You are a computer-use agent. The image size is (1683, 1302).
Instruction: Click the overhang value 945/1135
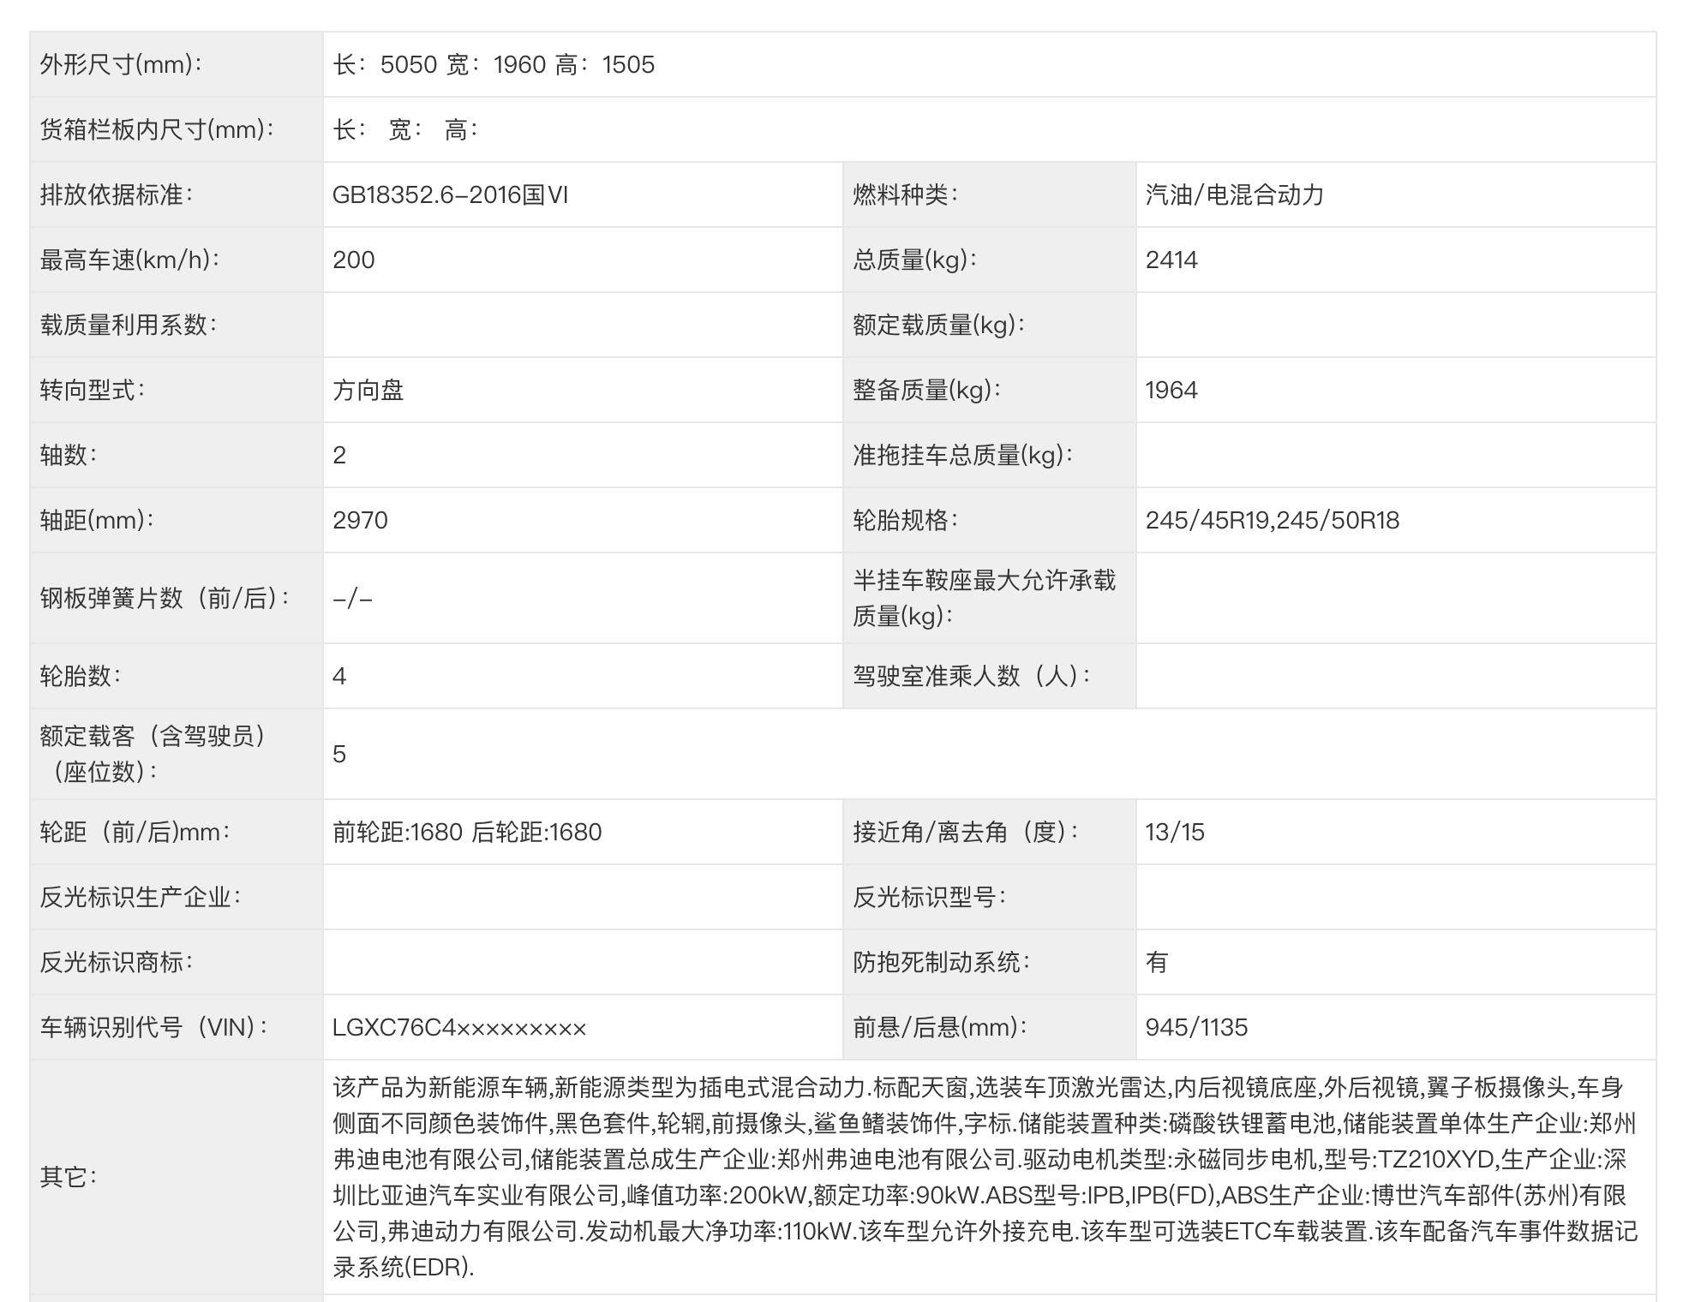pos(1195,1028)
